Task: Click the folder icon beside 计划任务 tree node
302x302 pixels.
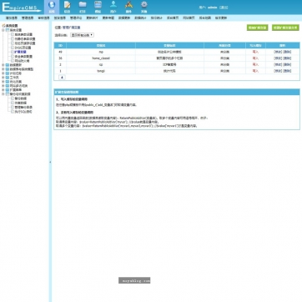Action: [x=8, y=73]
